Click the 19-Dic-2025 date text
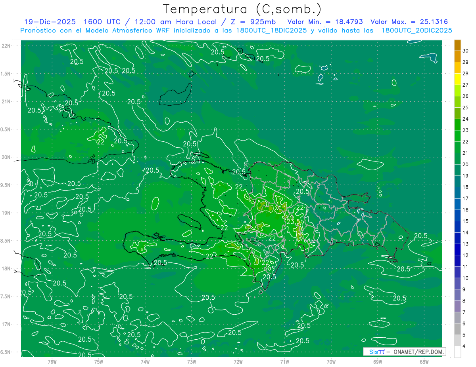 [48, 22]
